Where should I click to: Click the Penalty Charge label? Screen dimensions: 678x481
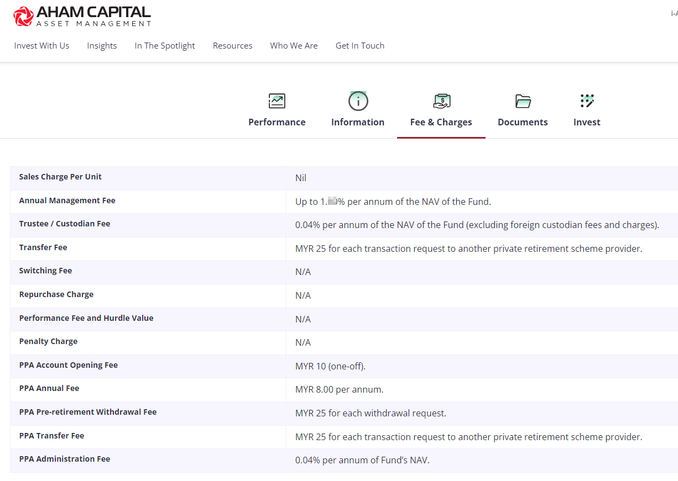pos(49,341)
